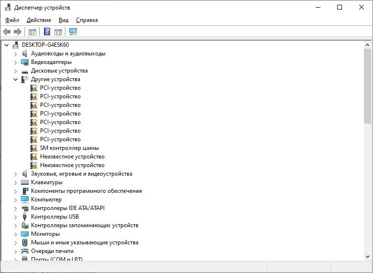Image resolution: width=373 pixels, height=273 pixels.
Task: Select the DESKTOP-G4ESK60 label
Action: [45, 45]
